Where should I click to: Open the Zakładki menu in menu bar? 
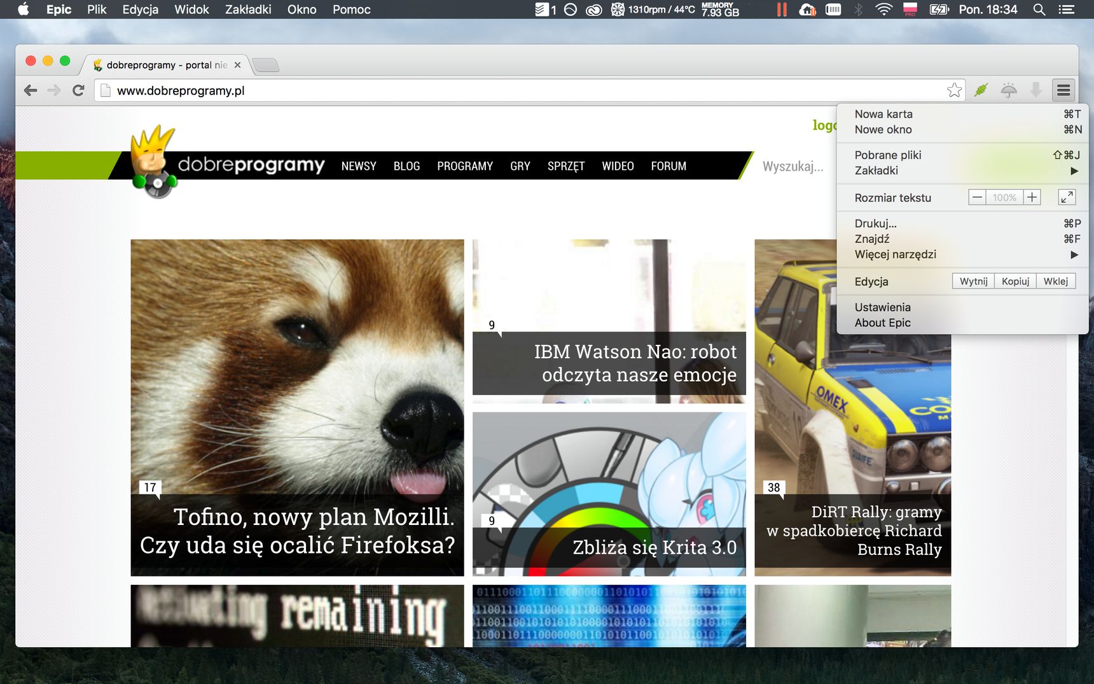click(248, 10)
